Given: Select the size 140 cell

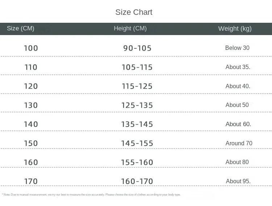Looking at the screenshot, I should coord(31,124).
